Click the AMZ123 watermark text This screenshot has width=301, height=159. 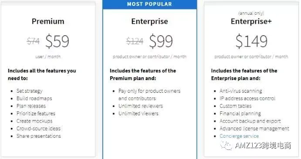pos(263,146)
